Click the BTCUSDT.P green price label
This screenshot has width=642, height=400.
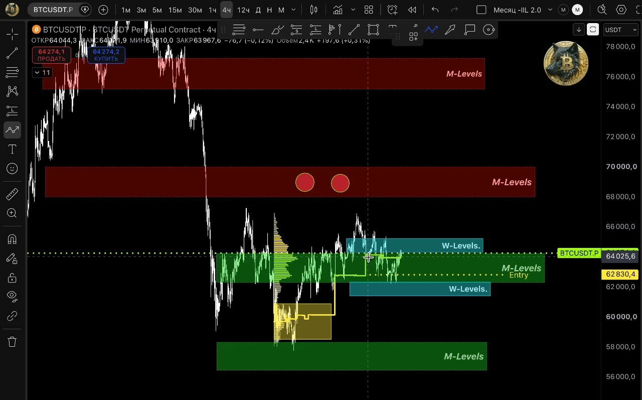(x=579, y=253)
